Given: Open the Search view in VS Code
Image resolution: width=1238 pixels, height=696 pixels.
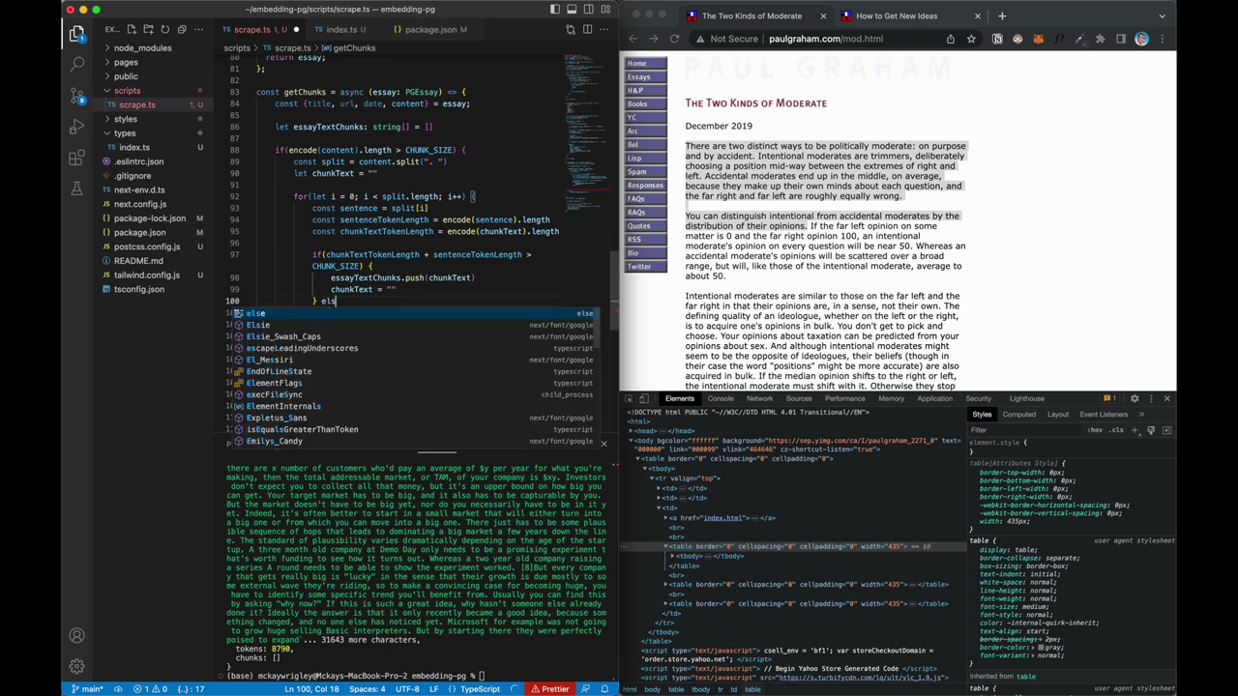Looking at the screenshot, I should [x=76, y=65].
